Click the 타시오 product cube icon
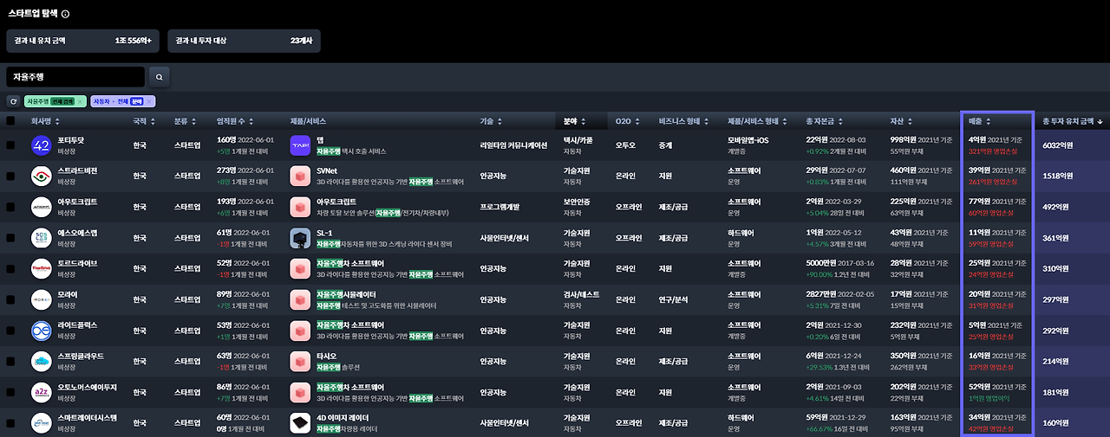The width and height of the screenshot is (1110, 437). pos(300,361)
